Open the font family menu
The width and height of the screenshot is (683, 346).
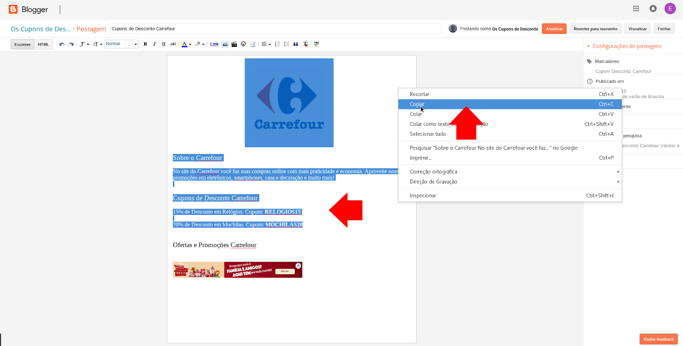coord(84,44)
